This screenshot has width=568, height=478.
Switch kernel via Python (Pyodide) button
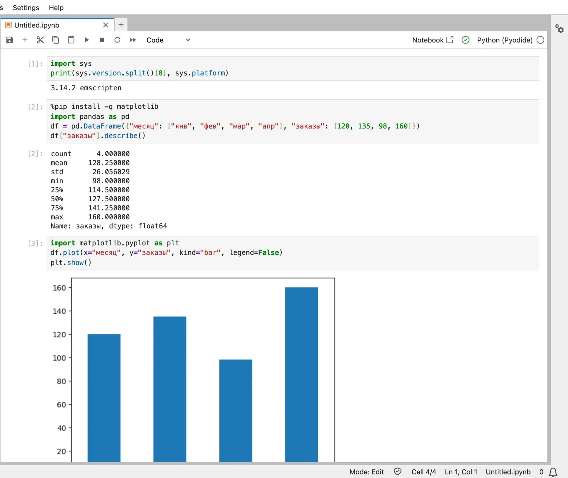[505, 40]
